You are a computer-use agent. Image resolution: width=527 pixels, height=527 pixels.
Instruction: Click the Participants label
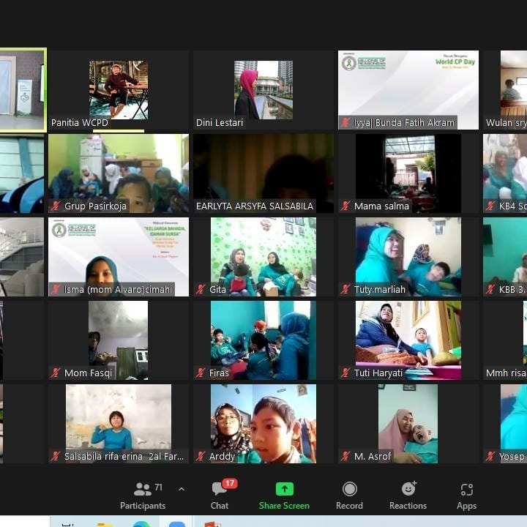tap(143, 506)
